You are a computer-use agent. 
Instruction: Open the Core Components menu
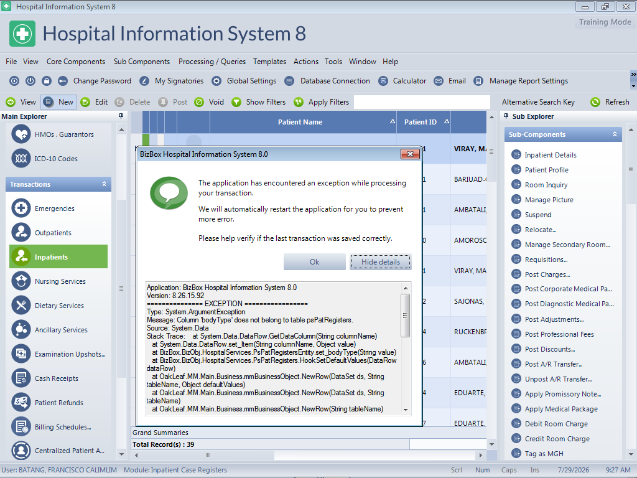(76, 62)
